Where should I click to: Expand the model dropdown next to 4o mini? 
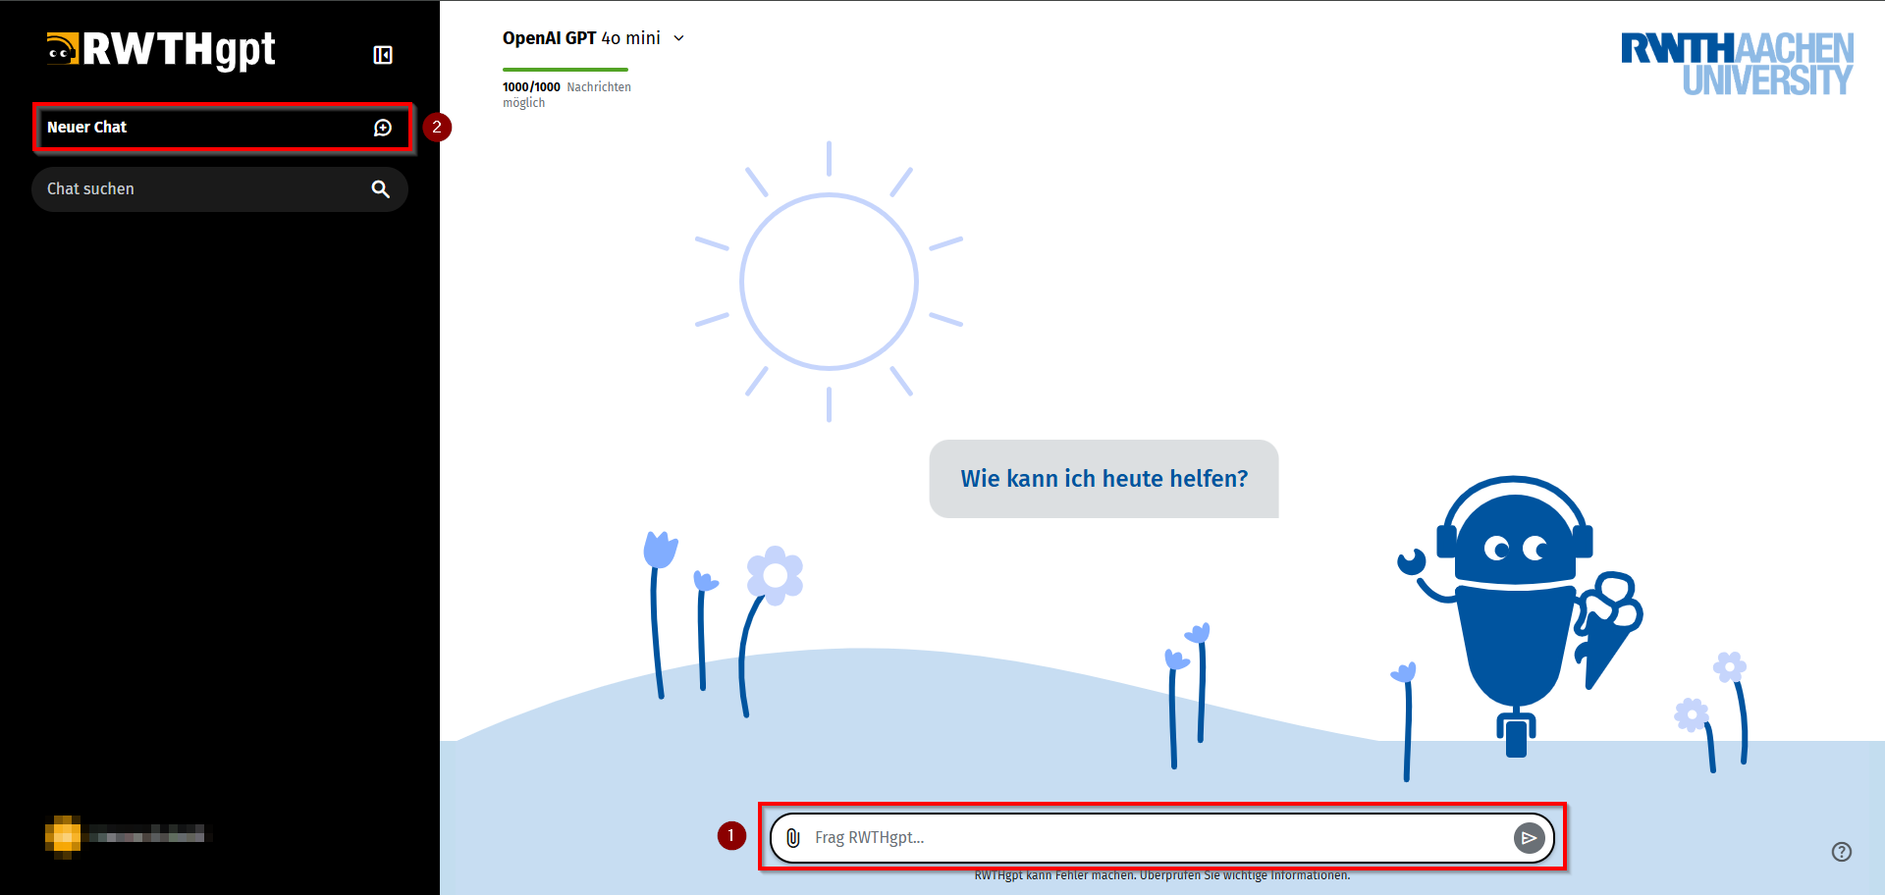pos(677,38)
